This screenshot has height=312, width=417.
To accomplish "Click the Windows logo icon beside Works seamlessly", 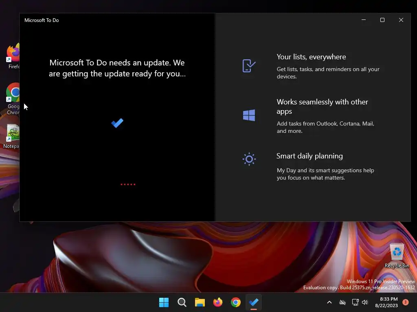I will coord(249,115).
